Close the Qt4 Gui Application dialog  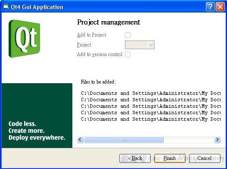220,6
